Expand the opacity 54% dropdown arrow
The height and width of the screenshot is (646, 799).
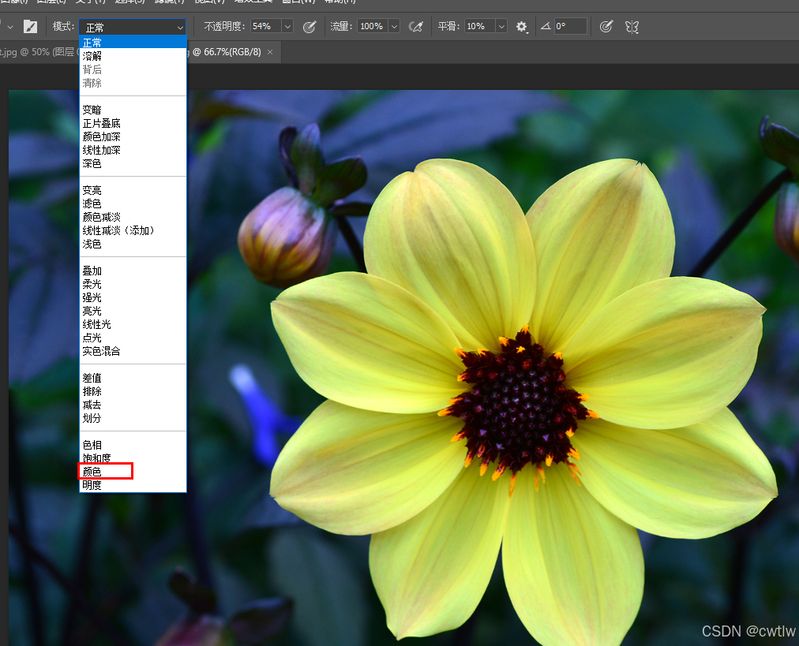287,27
